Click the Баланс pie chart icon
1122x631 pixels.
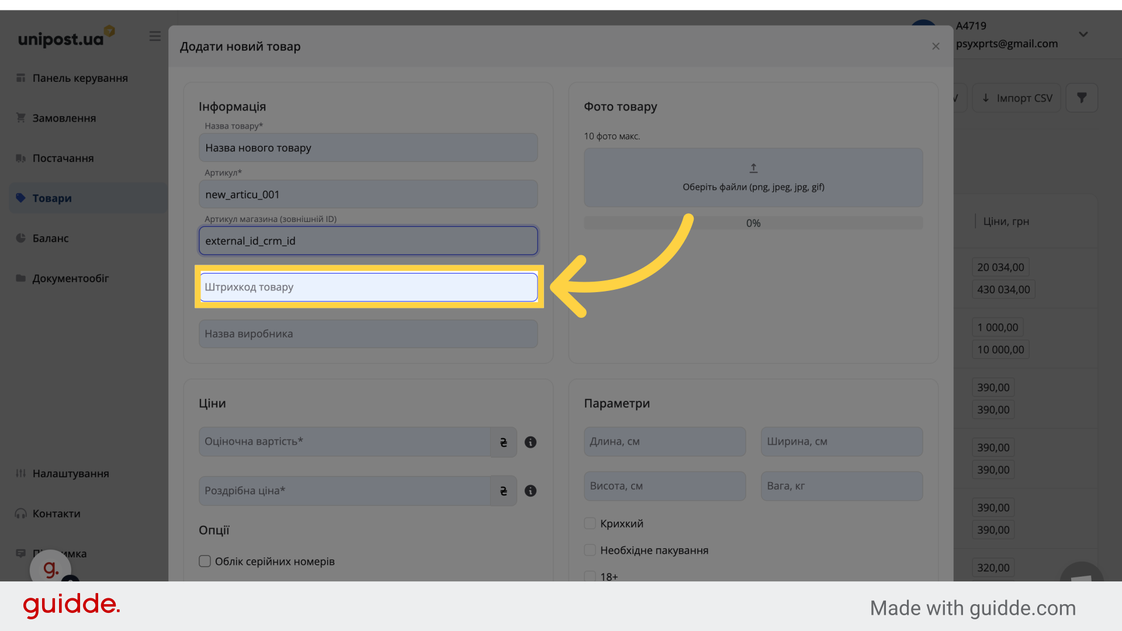click(x=21, y=238)
